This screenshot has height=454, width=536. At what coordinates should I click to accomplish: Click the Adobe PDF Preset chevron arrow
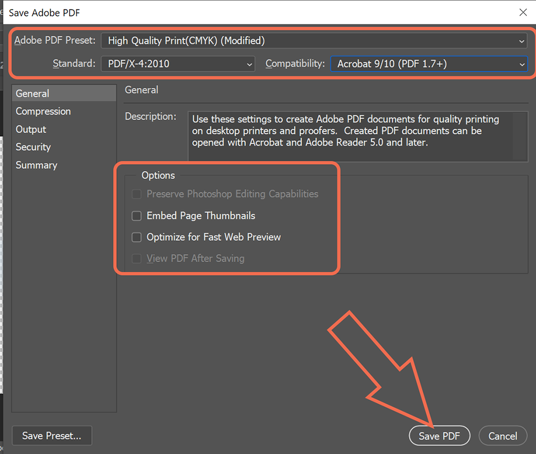tap(522, 41)
